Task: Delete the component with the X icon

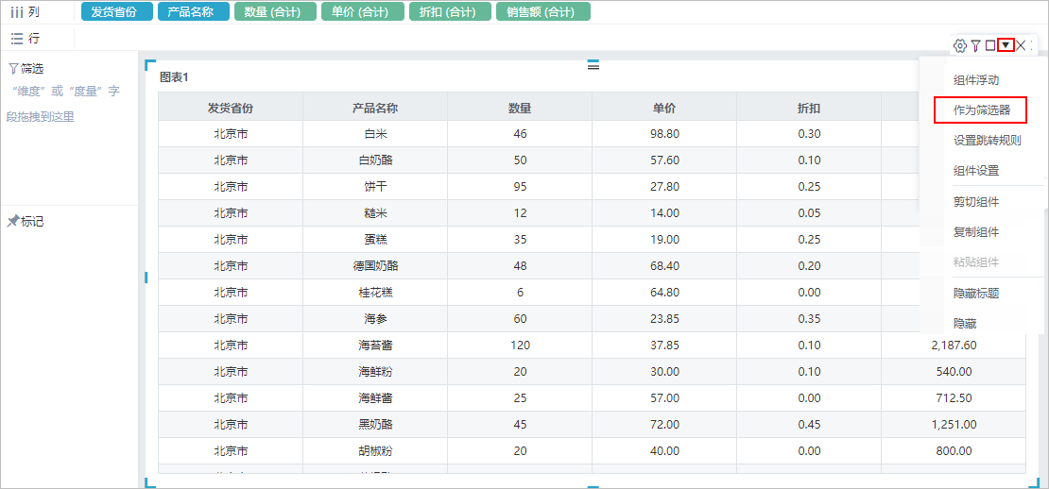Action: [1021, 45]
